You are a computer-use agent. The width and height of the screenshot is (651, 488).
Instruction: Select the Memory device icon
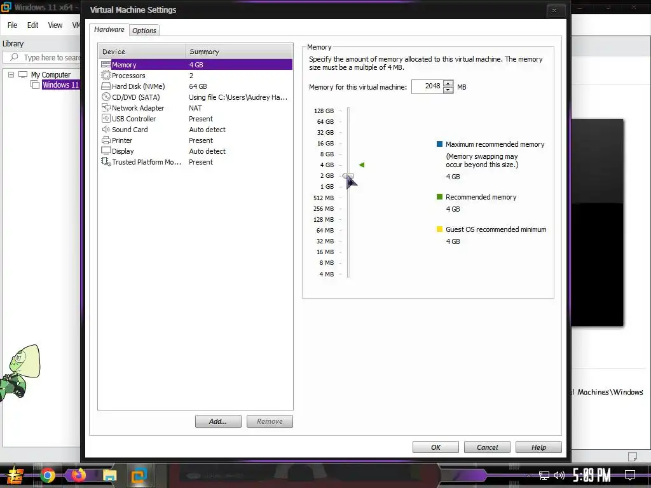click(106, 64)
